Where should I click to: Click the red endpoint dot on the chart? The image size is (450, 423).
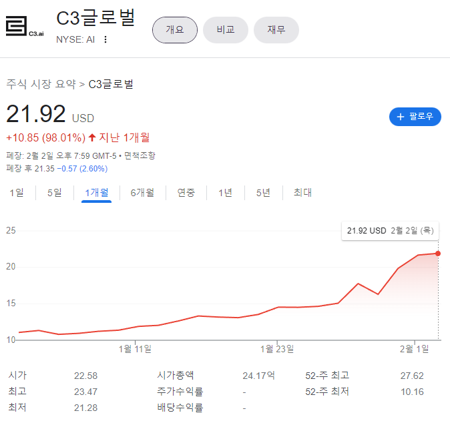coord(438,254)
